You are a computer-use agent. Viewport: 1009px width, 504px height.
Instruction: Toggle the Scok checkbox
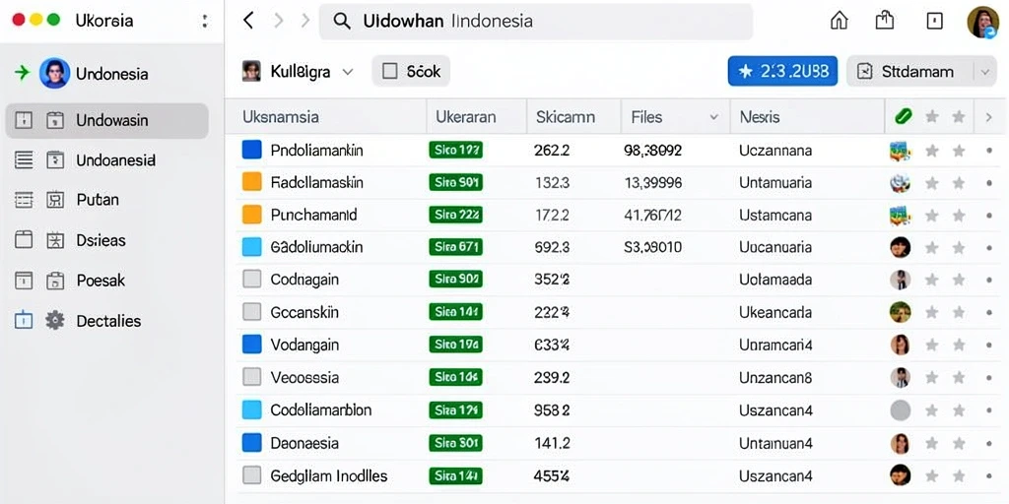(x=390, y=71)
